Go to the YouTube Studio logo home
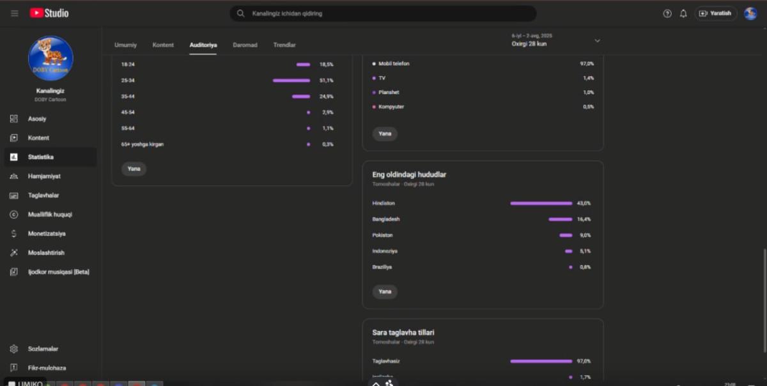The height and width of the screenshot is (386, 767). [49, 13]
